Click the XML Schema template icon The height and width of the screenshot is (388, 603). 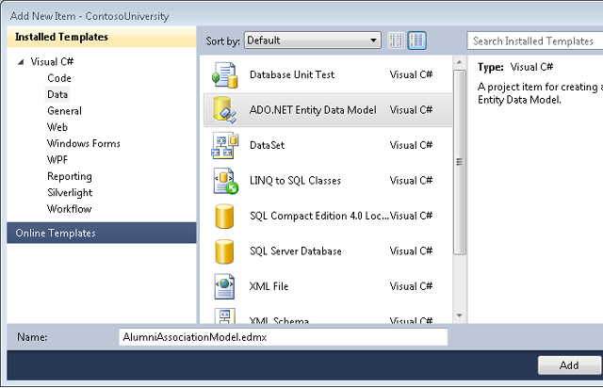tap(224, 316)
